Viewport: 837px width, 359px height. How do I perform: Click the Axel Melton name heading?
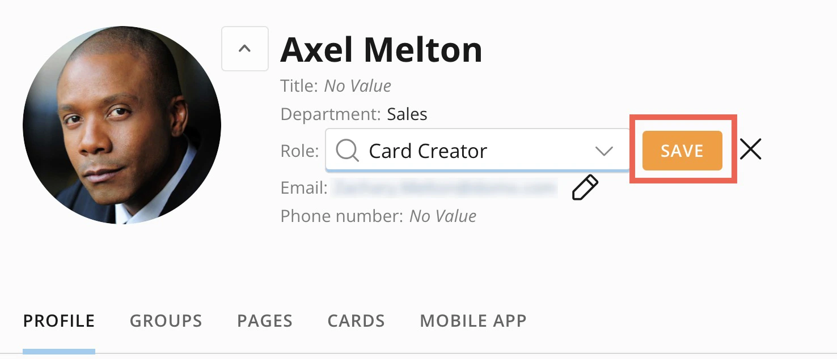(x=381, y=49)
